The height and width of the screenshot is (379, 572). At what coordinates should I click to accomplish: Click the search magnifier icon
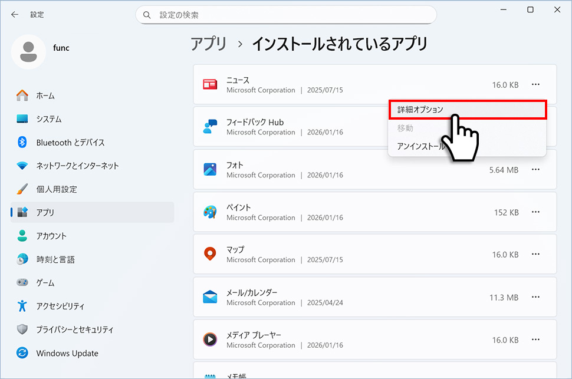[147, 14]
